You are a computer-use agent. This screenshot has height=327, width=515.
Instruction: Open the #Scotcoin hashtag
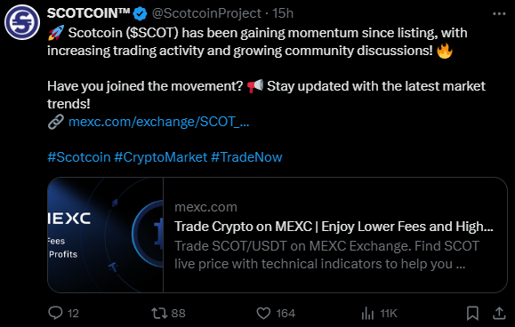coord(79,157)
